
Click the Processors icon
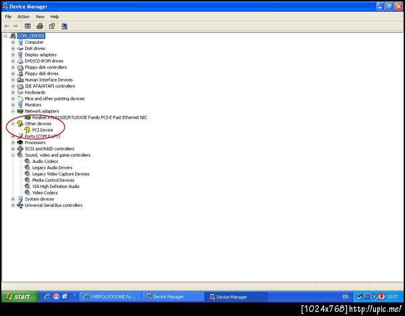tap(20, 143)
